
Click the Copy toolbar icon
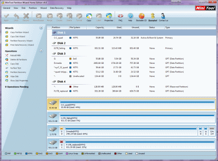(89, 17)
